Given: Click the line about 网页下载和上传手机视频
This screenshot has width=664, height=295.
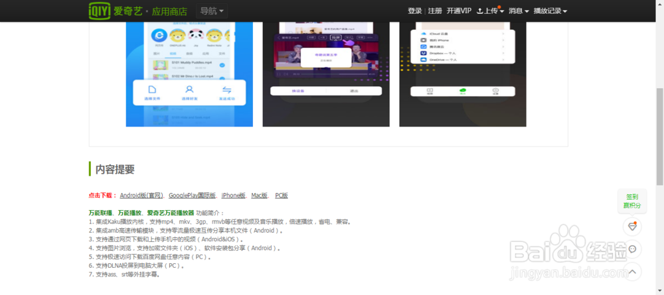Looking at the screenshot, I should coord(167,239).
